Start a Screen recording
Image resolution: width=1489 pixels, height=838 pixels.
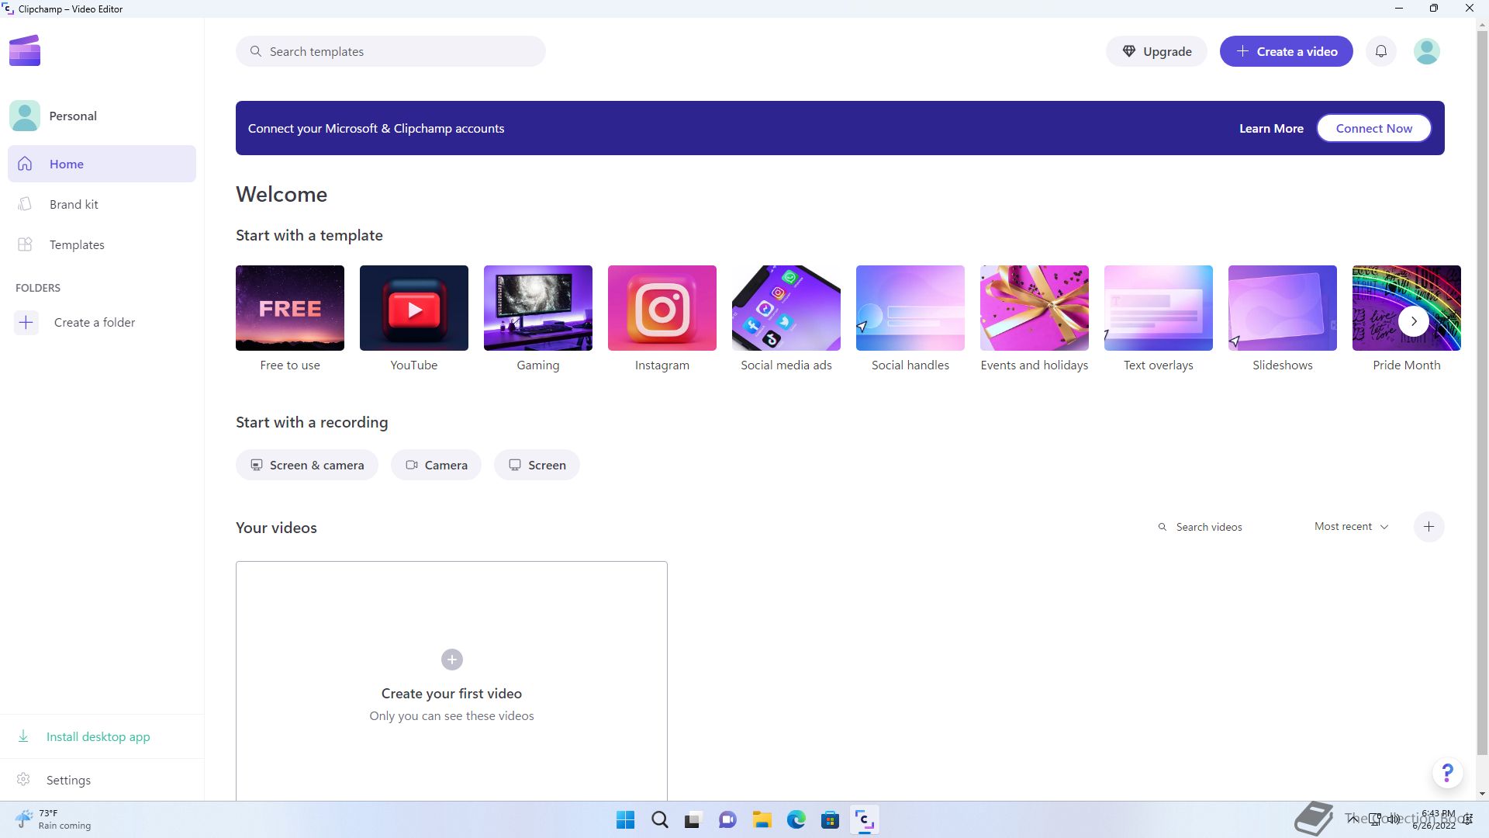click(x=537, y=465)
